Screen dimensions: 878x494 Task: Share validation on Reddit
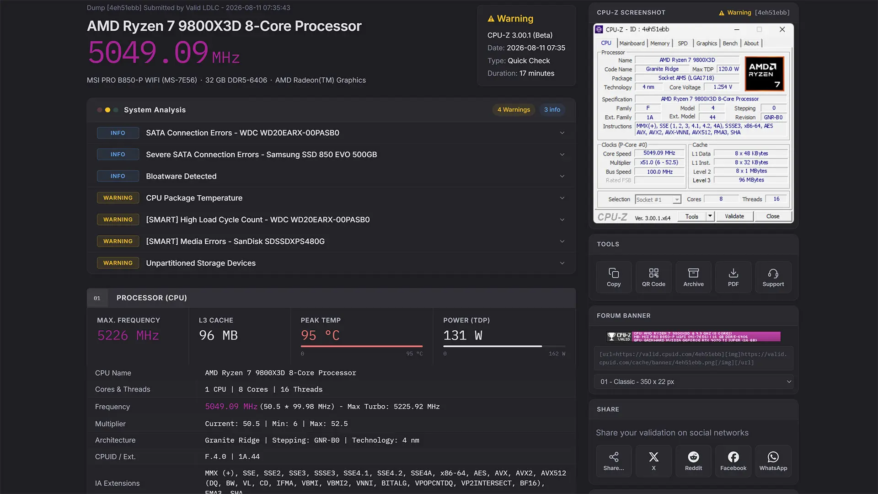pos(693,461)
